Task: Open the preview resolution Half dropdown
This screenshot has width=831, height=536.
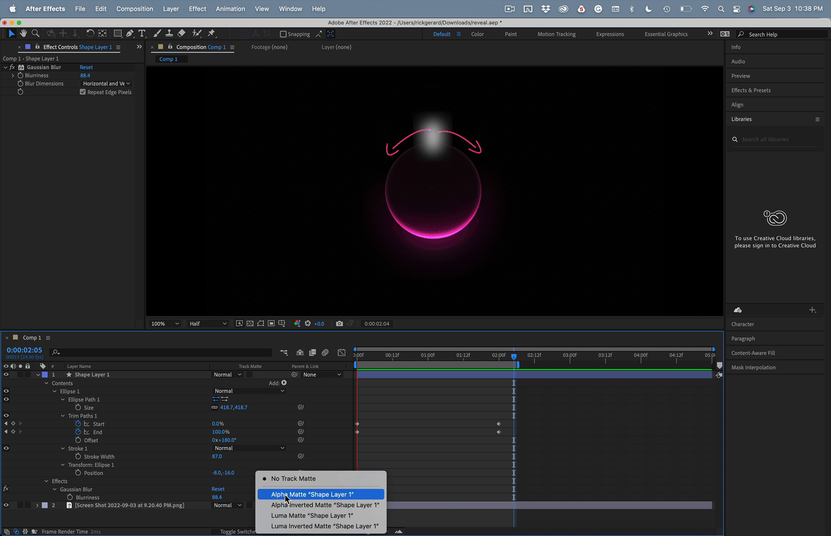Action: (x=208, y=324)
